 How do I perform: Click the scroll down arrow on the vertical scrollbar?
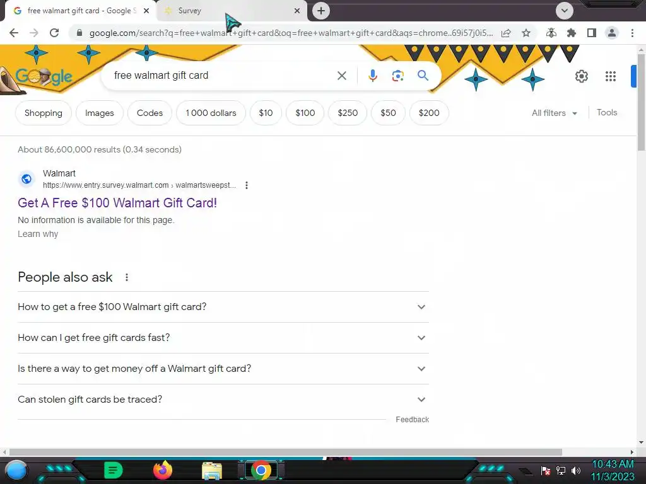(x=641, y=442)
